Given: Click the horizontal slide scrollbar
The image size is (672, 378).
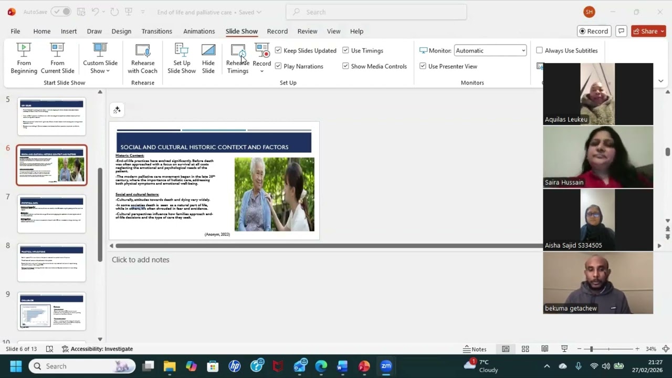Looking at the screenshot, I should (329, 246).
